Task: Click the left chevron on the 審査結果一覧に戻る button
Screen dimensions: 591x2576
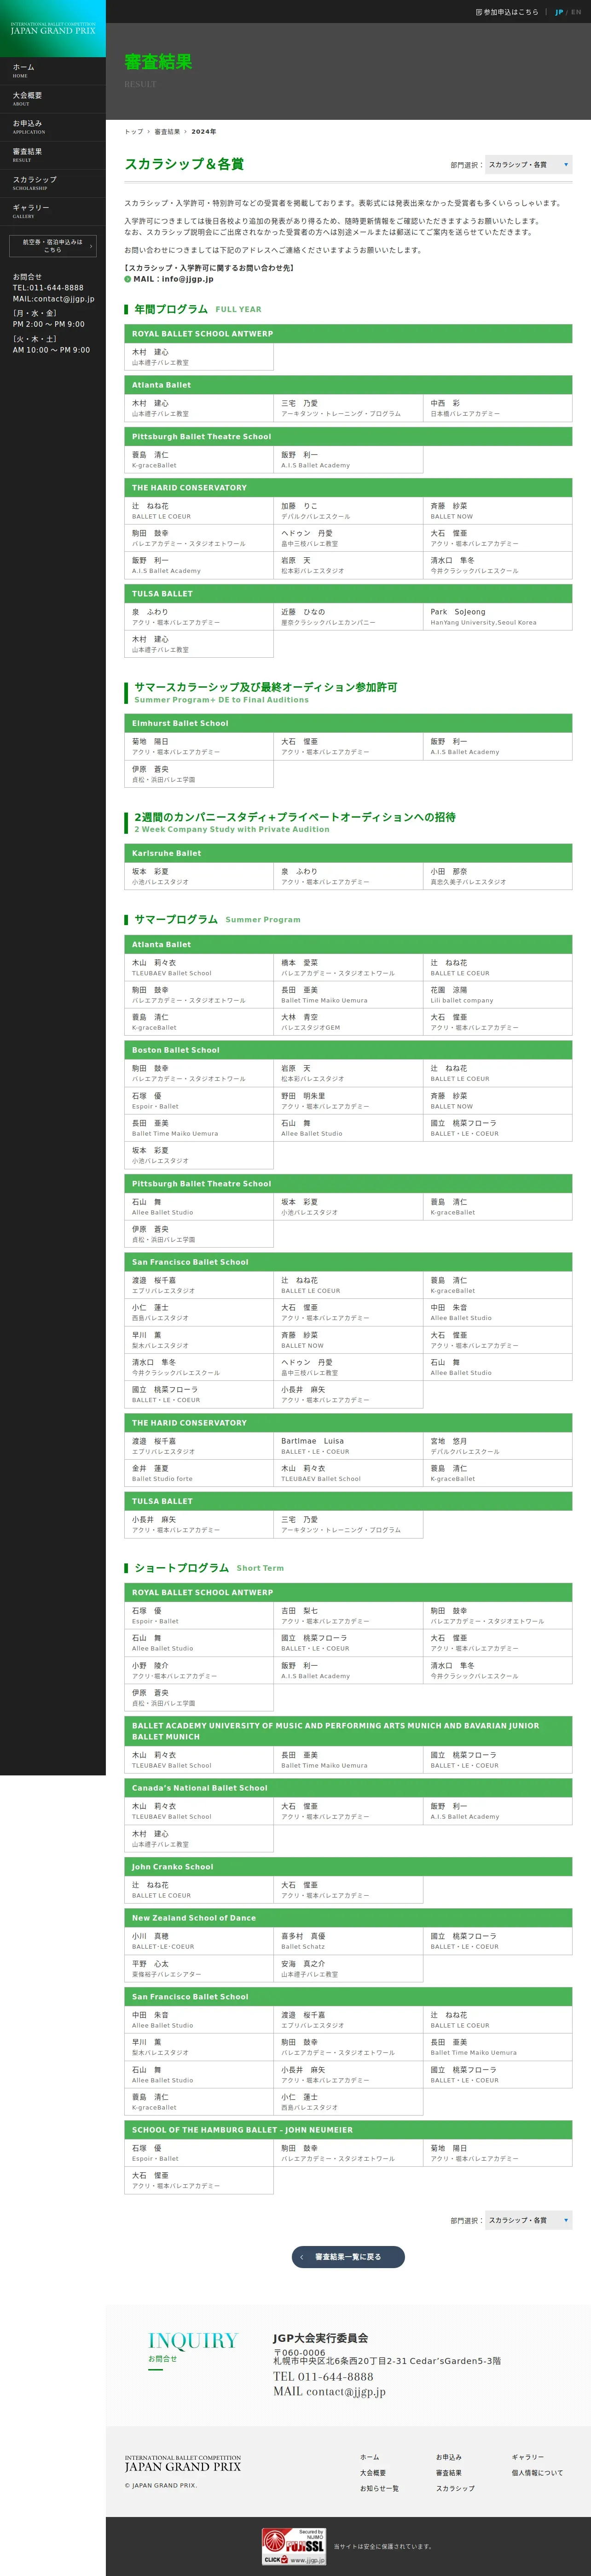Action: coord(302,2257)
